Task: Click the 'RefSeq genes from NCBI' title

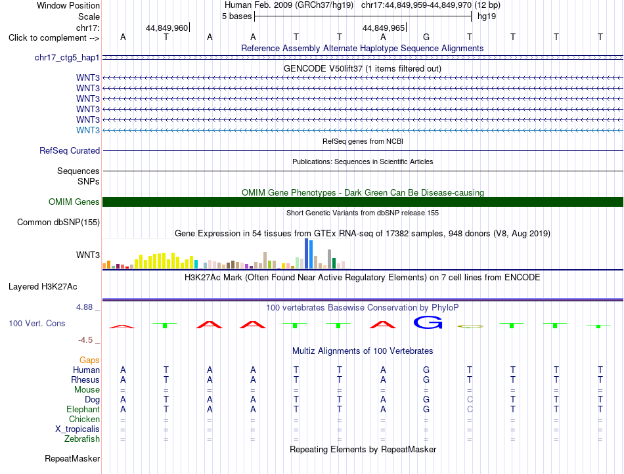Action: pos(363,141)
